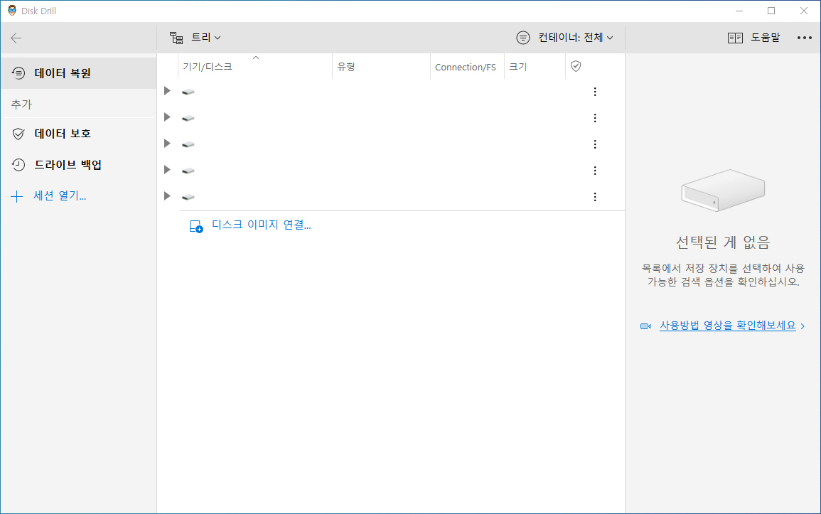Screen dimensions: 821x514
Task: Select the fourth disk's drive icon
Action: [188, 171]
